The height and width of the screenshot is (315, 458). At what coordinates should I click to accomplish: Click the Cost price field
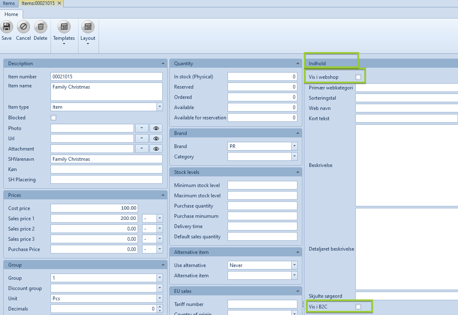tap(94, 208)
